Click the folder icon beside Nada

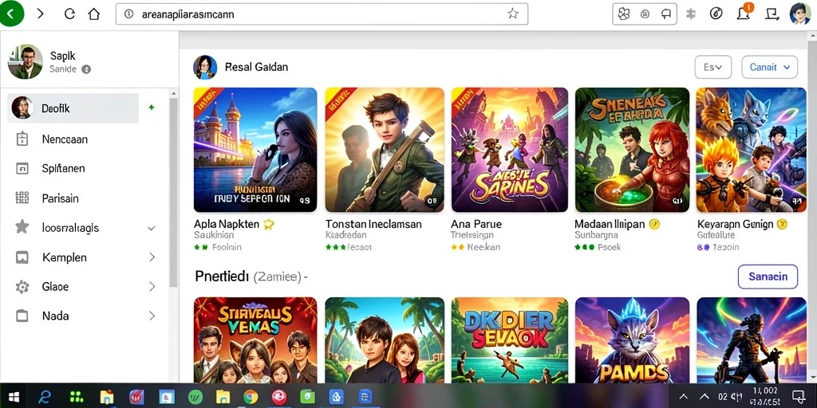[22, 316]
